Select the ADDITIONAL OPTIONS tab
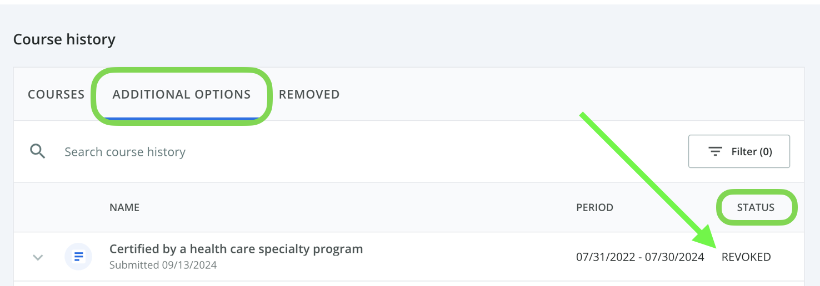 tap(182, 94)
